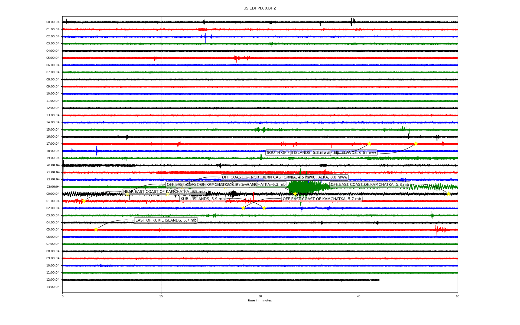Image resolution: width=520 pixels, height=325 pixels.
Task: Click the x-axis tick label 60
Action: tap(457, 296)
